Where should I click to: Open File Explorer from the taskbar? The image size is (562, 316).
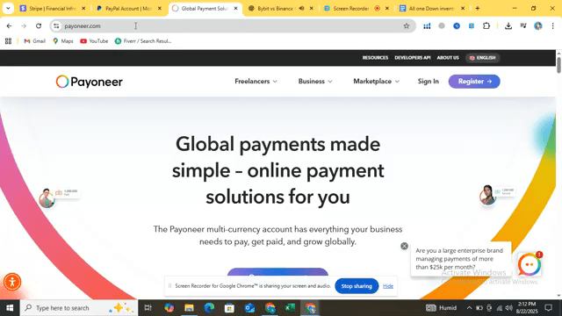point(189,308)
